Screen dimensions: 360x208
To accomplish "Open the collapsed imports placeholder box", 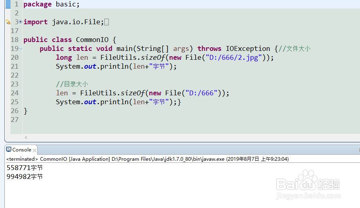I will (x=106, y=22).
